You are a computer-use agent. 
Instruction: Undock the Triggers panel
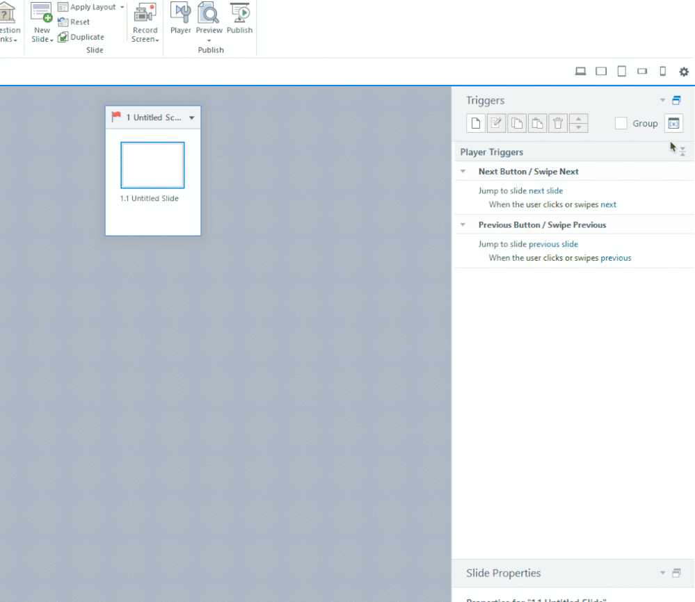click(676, 100)
